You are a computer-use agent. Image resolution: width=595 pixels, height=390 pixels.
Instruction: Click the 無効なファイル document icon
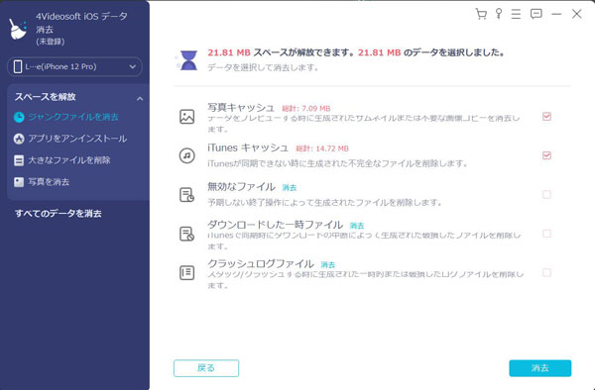click(186, 195)
